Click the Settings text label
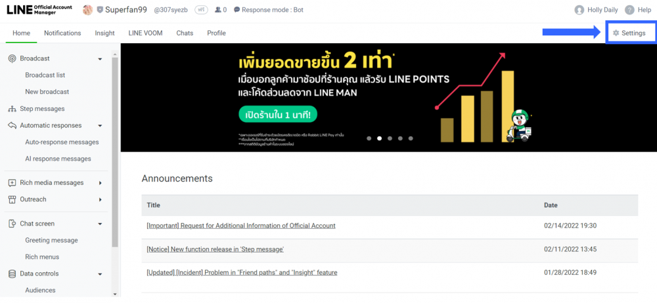The image size is (657, 303). pyautogui.click(x=633, y=33)
